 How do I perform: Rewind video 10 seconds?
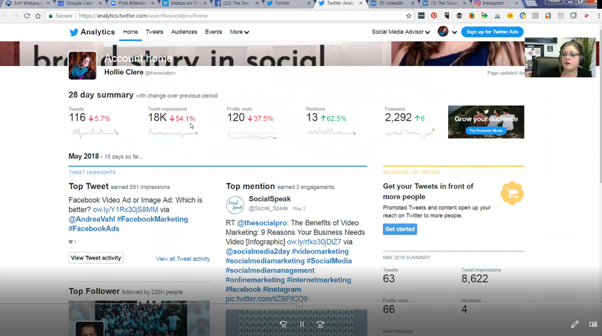(283, 325)
